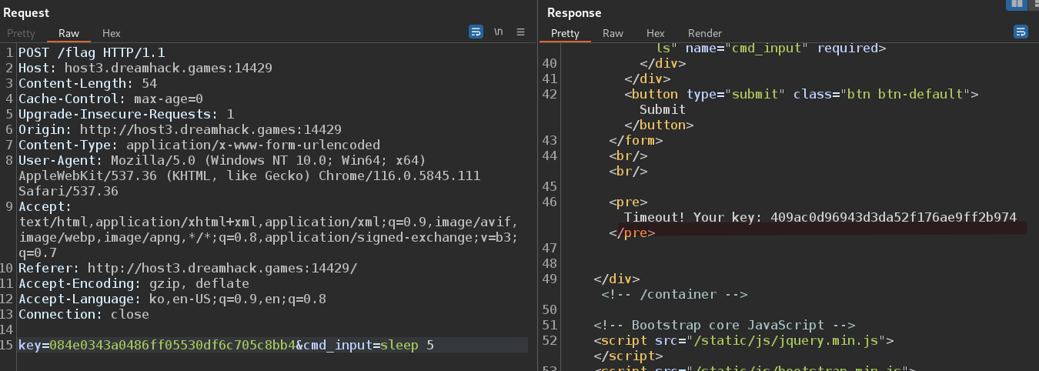Click the Timeout! Your key line in response
1039x371 pixels.
coord(820,217)
